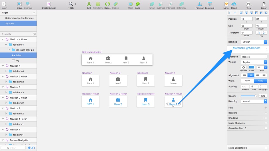Open Mirror from toolbar
This screenshot has height=151, width=269.
(x=226, y=5)
